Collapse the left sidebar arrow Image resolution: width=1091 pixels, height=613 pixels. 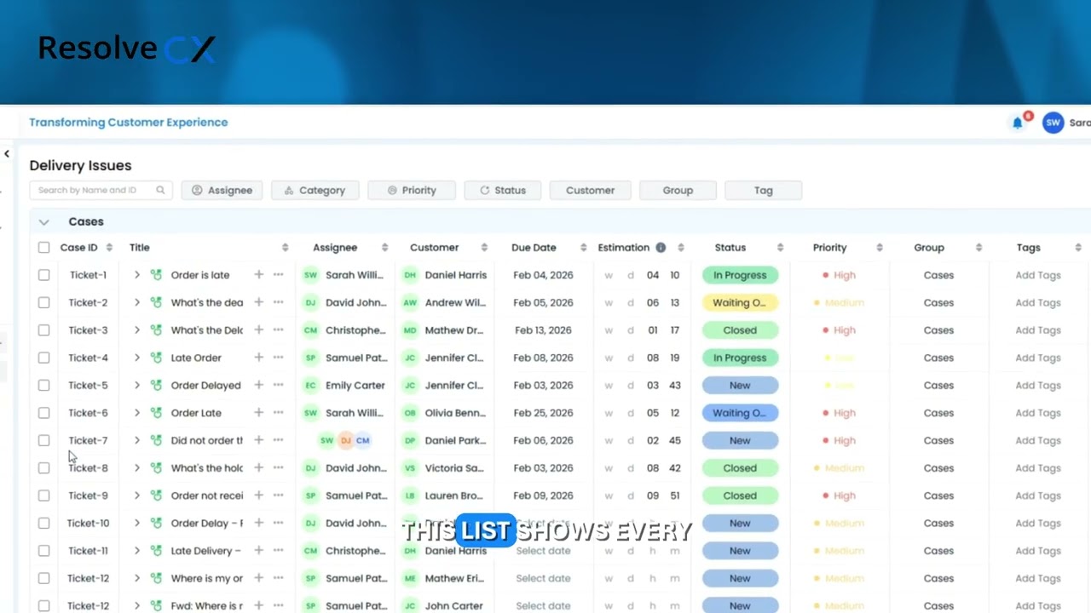pos(7,154)
